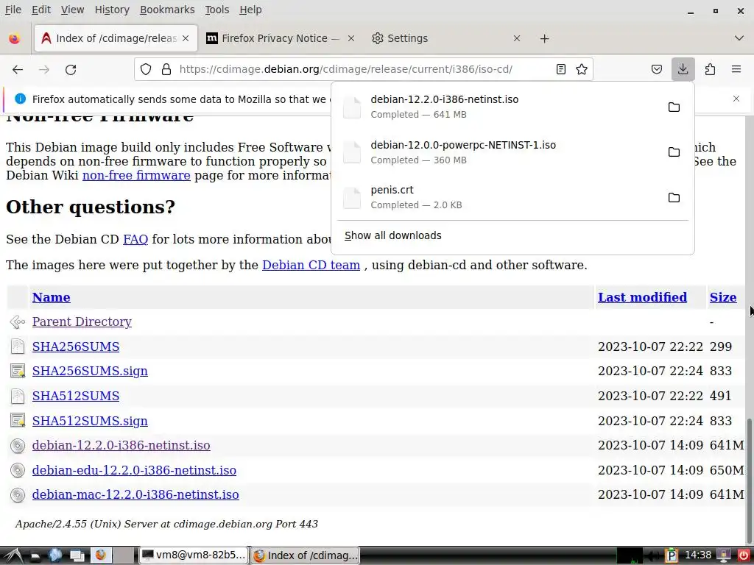Click the taskbar clock 14:38
Screen dimensions: 754x565
point(698,555)
